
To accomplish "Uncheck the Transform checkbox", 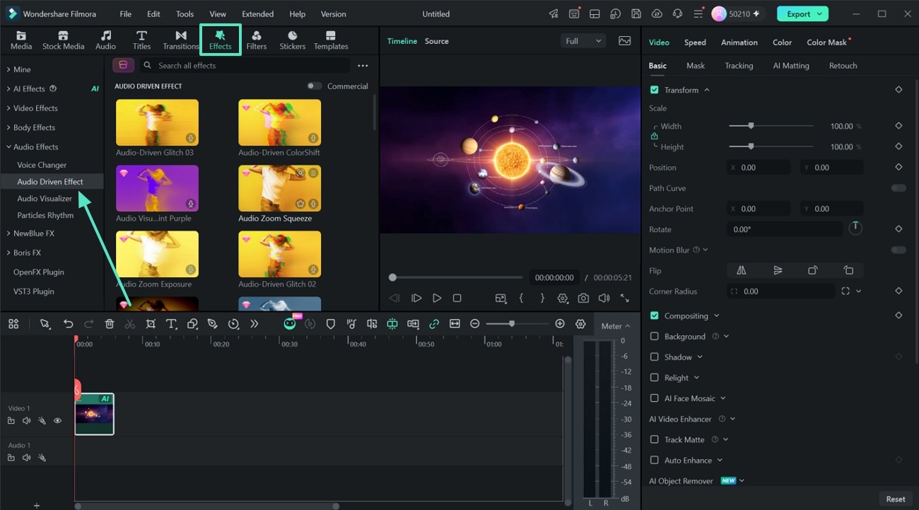I will tap(655, 90).
